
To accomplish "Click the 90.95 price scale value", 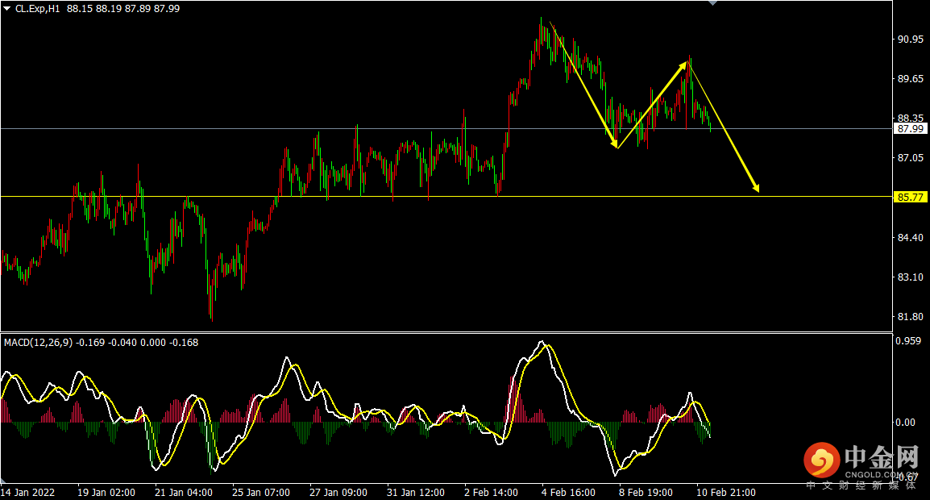I will coord(911,40).
